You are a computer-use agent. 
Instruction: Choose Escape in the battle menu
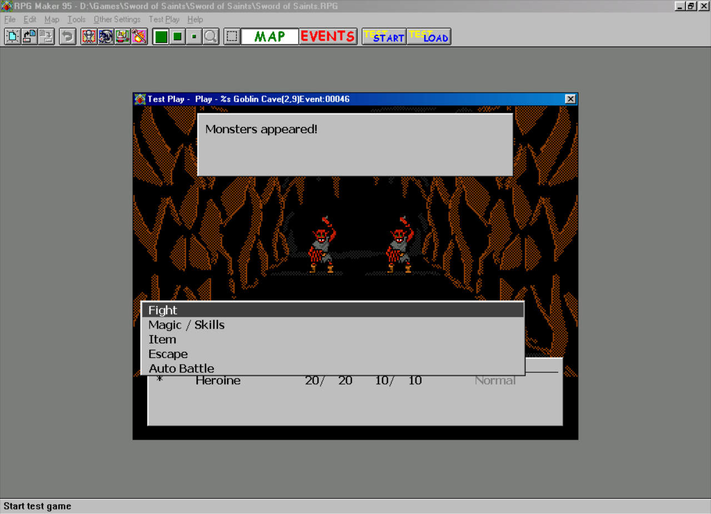tap(333, 354)
